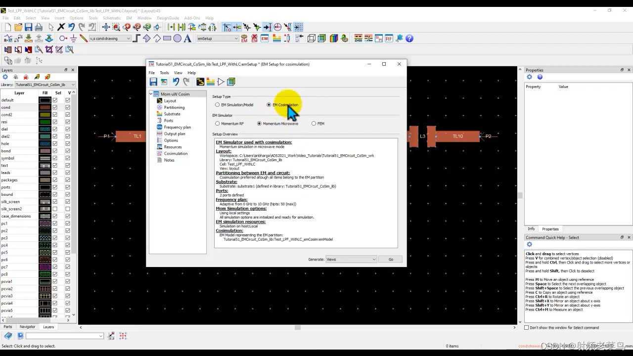Screen dimensions: 633x356
Task: Select the Zoom In magnifier tool in main toolbar
Action: [x=126, y=27]
